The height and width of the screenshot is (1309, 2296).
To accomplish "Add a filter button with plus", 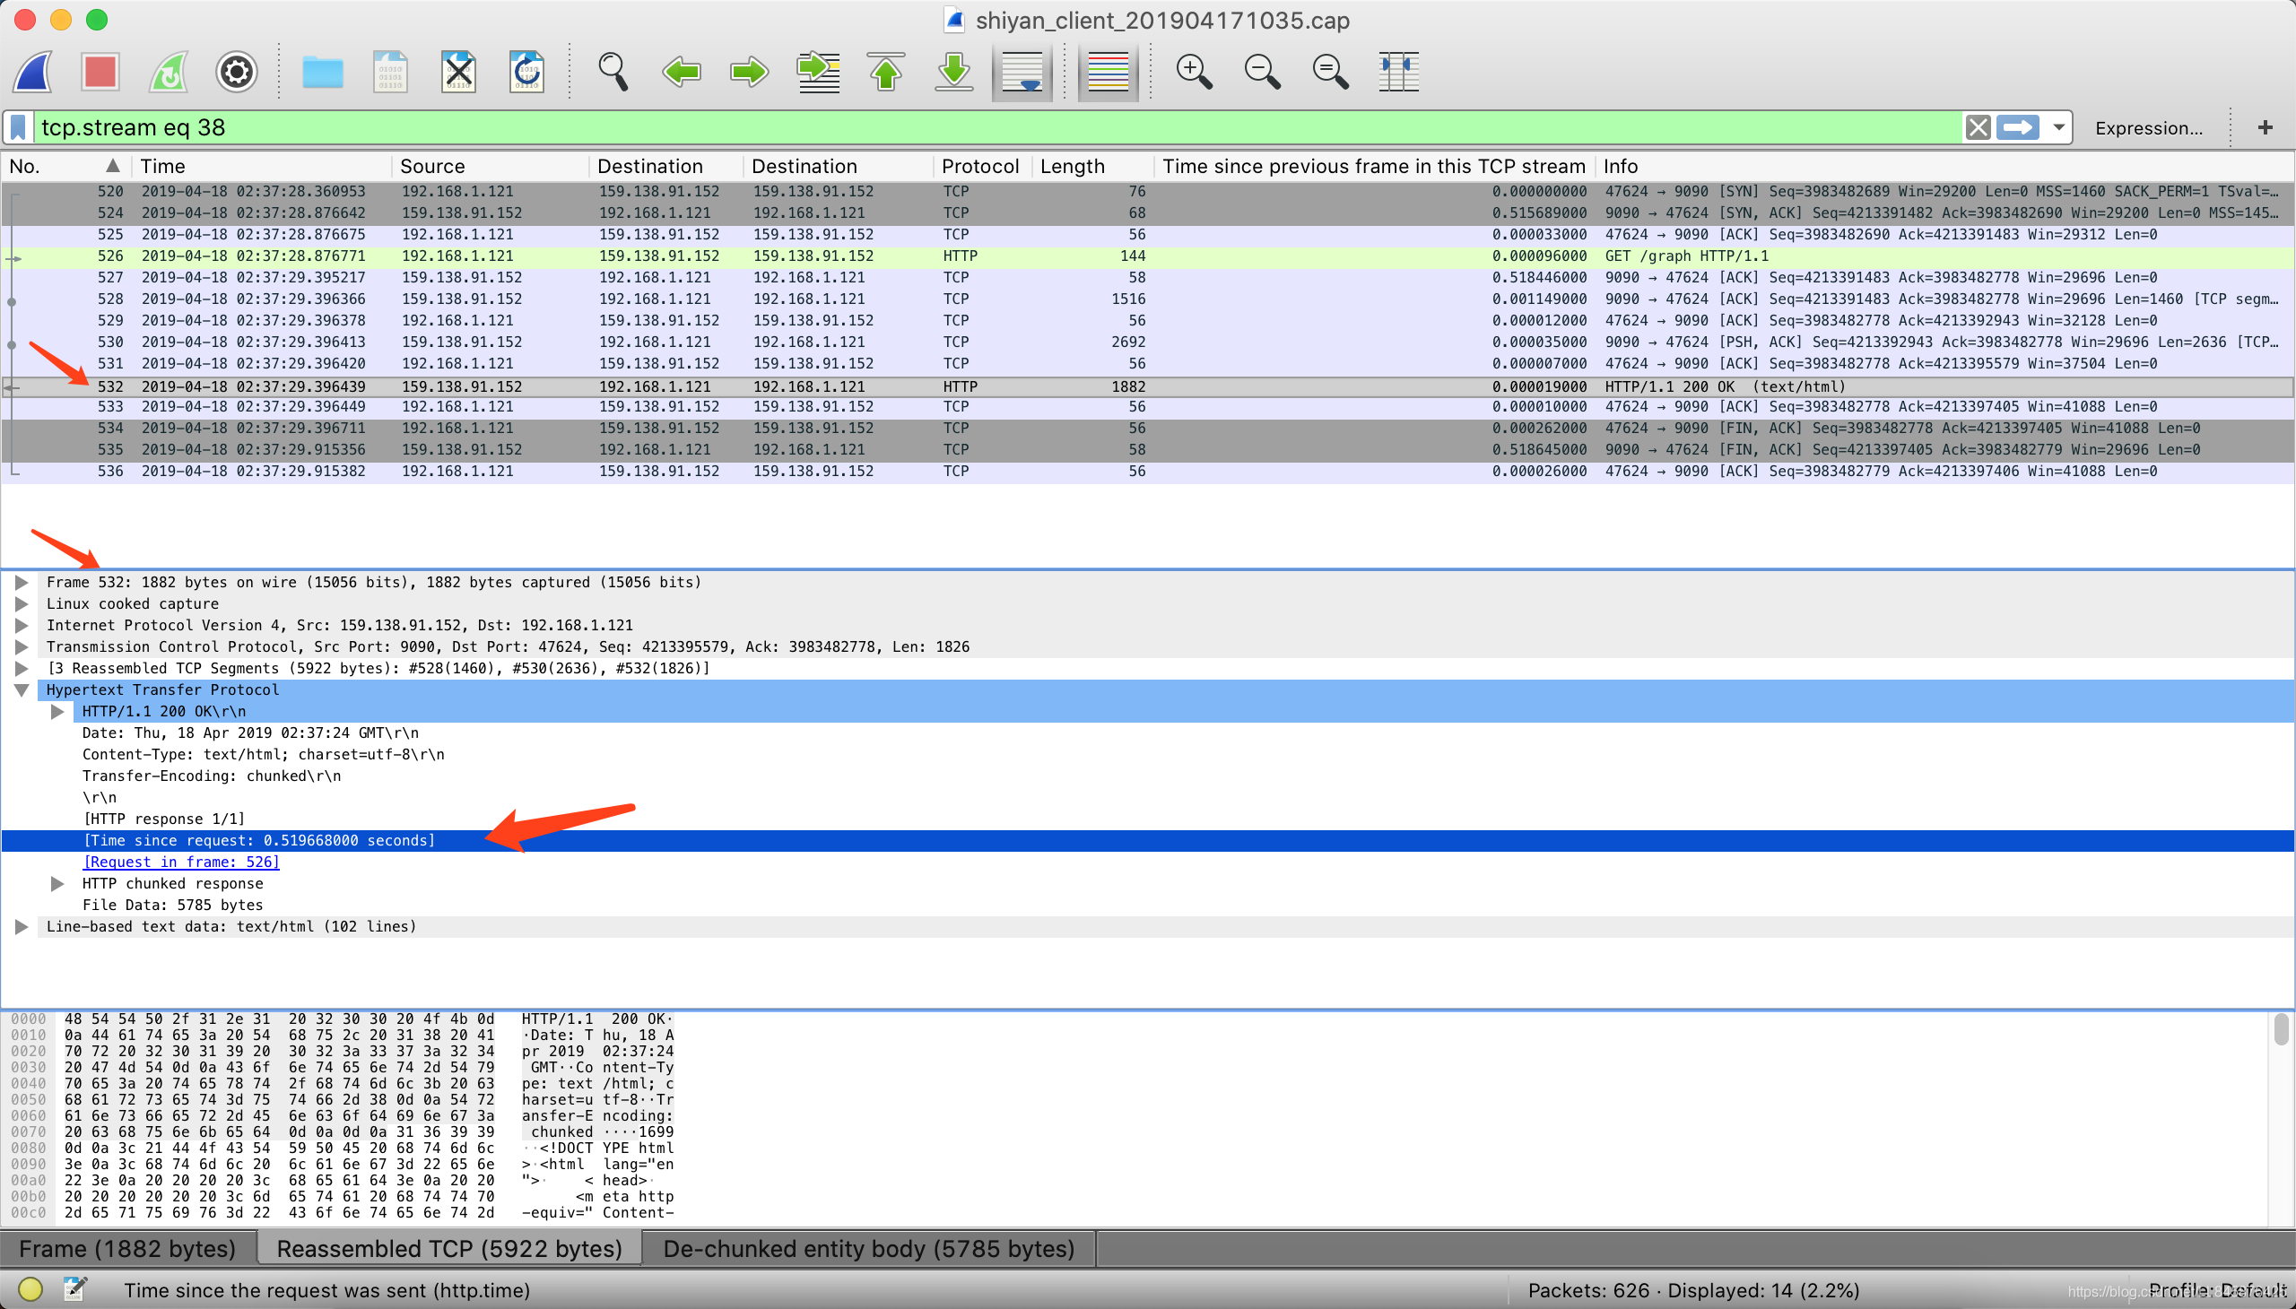I will coord(2266,127).
